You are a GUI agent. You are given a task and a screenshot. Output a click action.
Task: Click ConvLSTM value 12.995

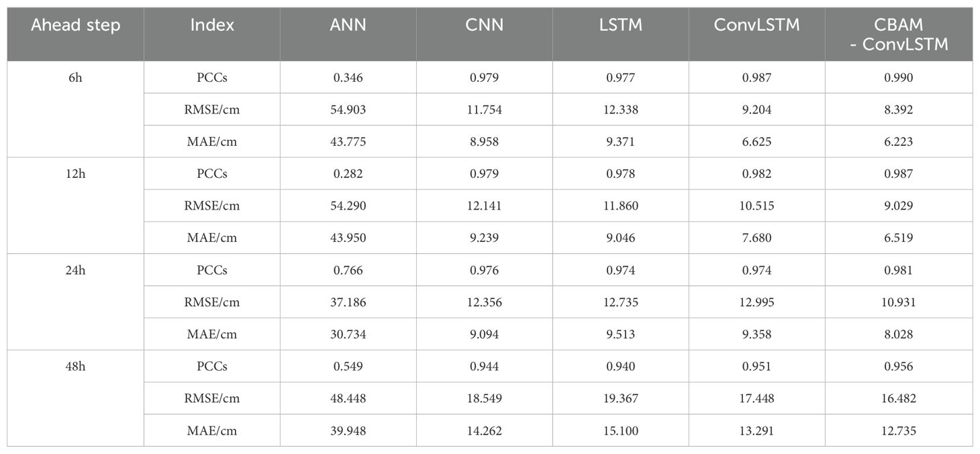click(756, 302)
